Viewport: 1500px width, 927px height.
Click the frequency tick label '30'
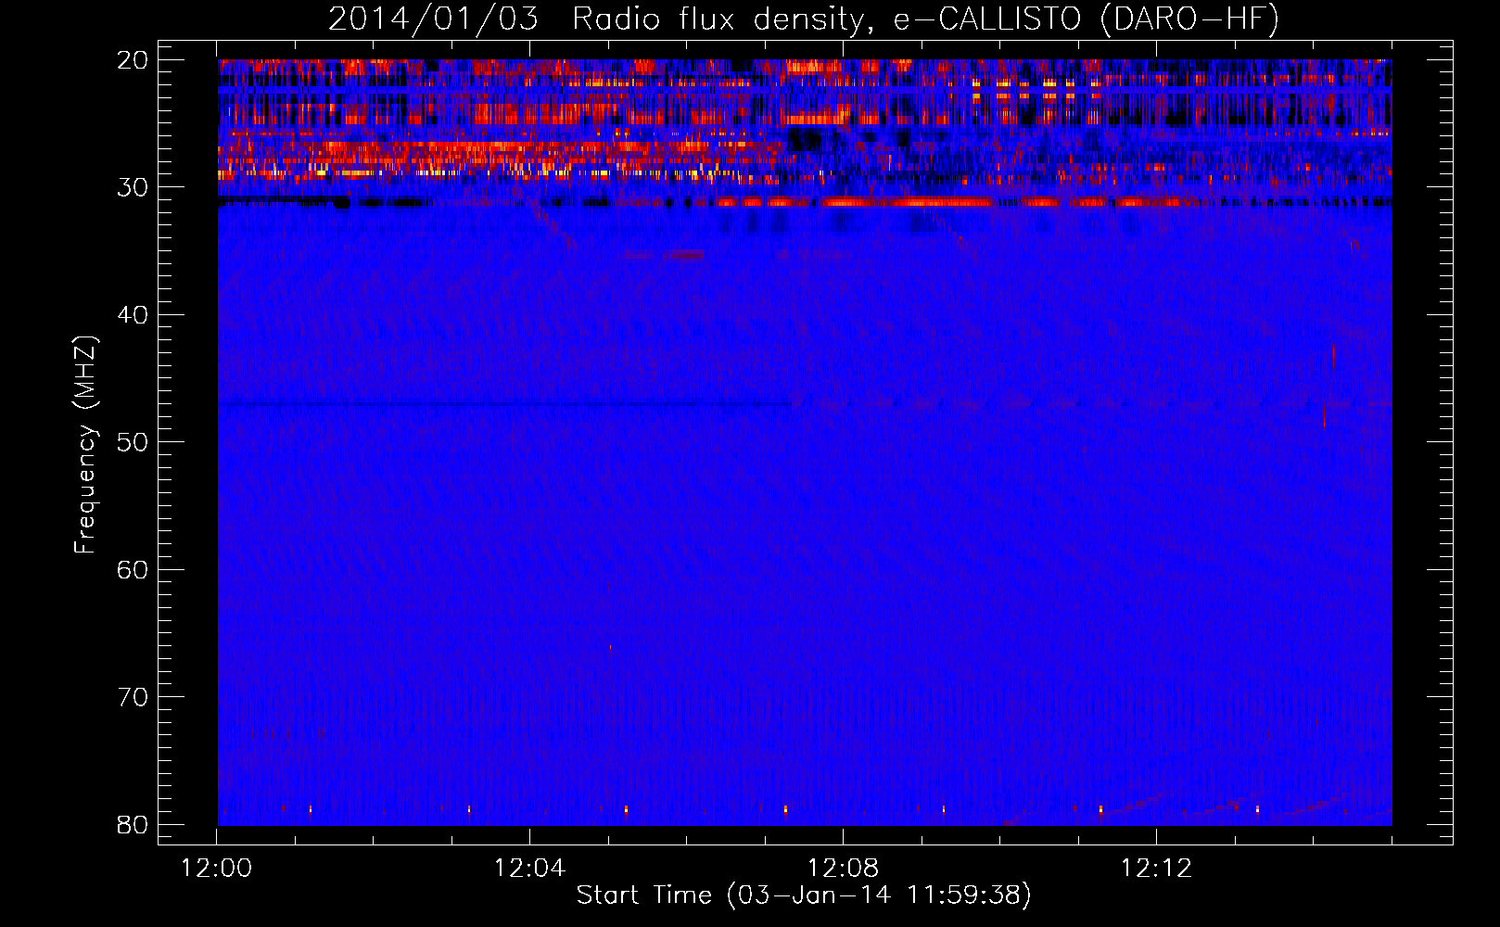pos(133,187)
